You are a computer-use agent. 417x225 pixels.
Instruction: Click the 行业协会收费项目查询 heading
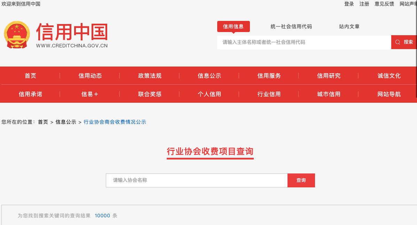[x=210, y=151]
